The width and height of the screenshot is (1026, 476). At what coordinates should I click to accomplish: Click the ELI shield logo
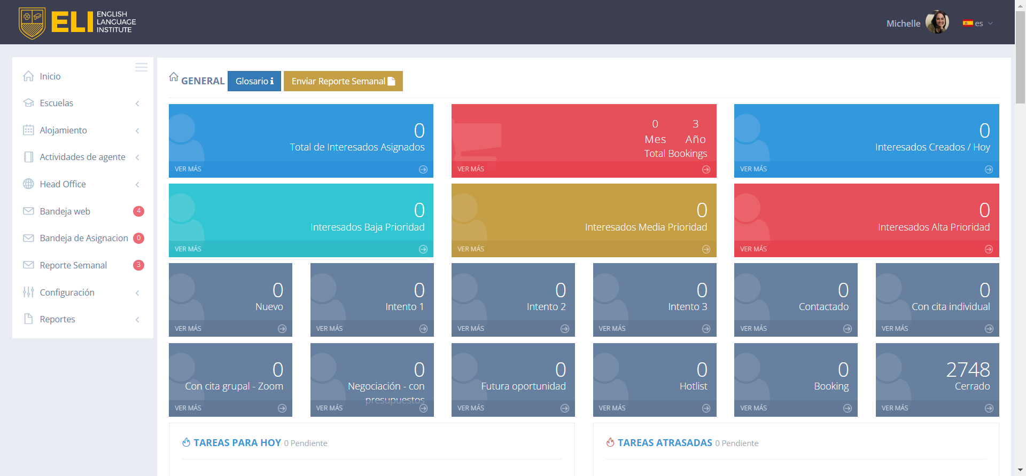point(32,23)
